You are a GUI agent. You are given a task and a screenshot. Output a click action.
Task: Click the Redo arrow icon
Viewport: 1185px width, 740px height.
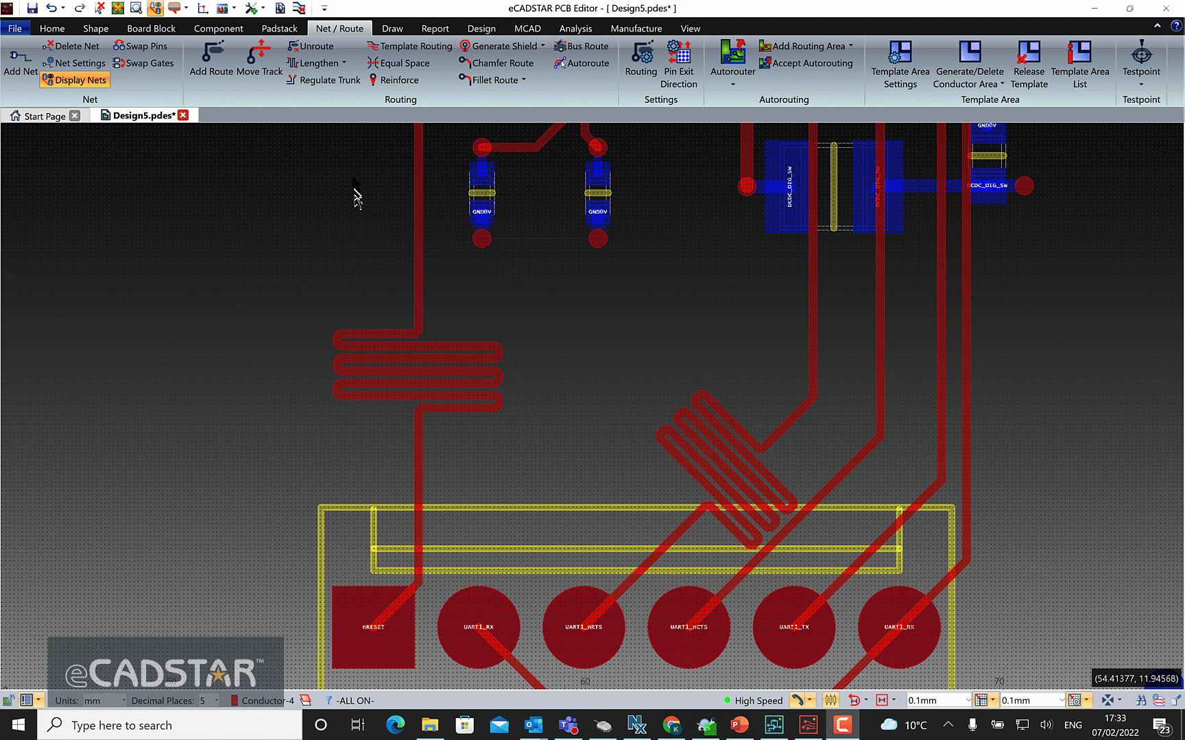pos(80,8)
